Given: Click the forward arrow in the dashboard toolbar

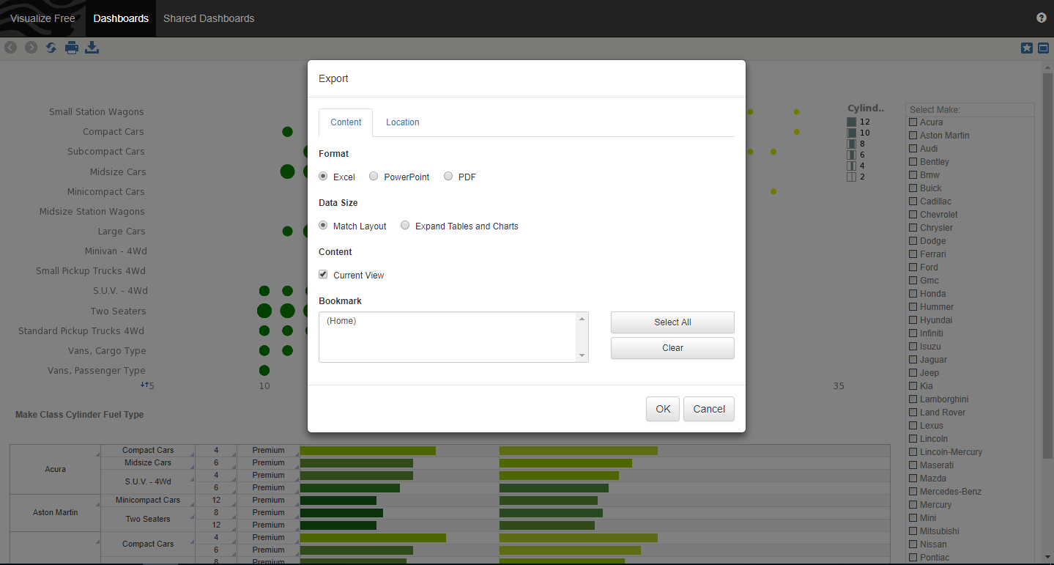Looking at the screenshot, I should tap(31, 48).
